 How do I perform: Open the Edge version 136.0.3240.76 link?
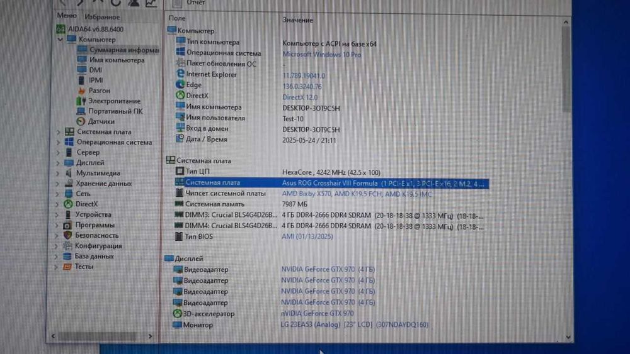(302, 86)
